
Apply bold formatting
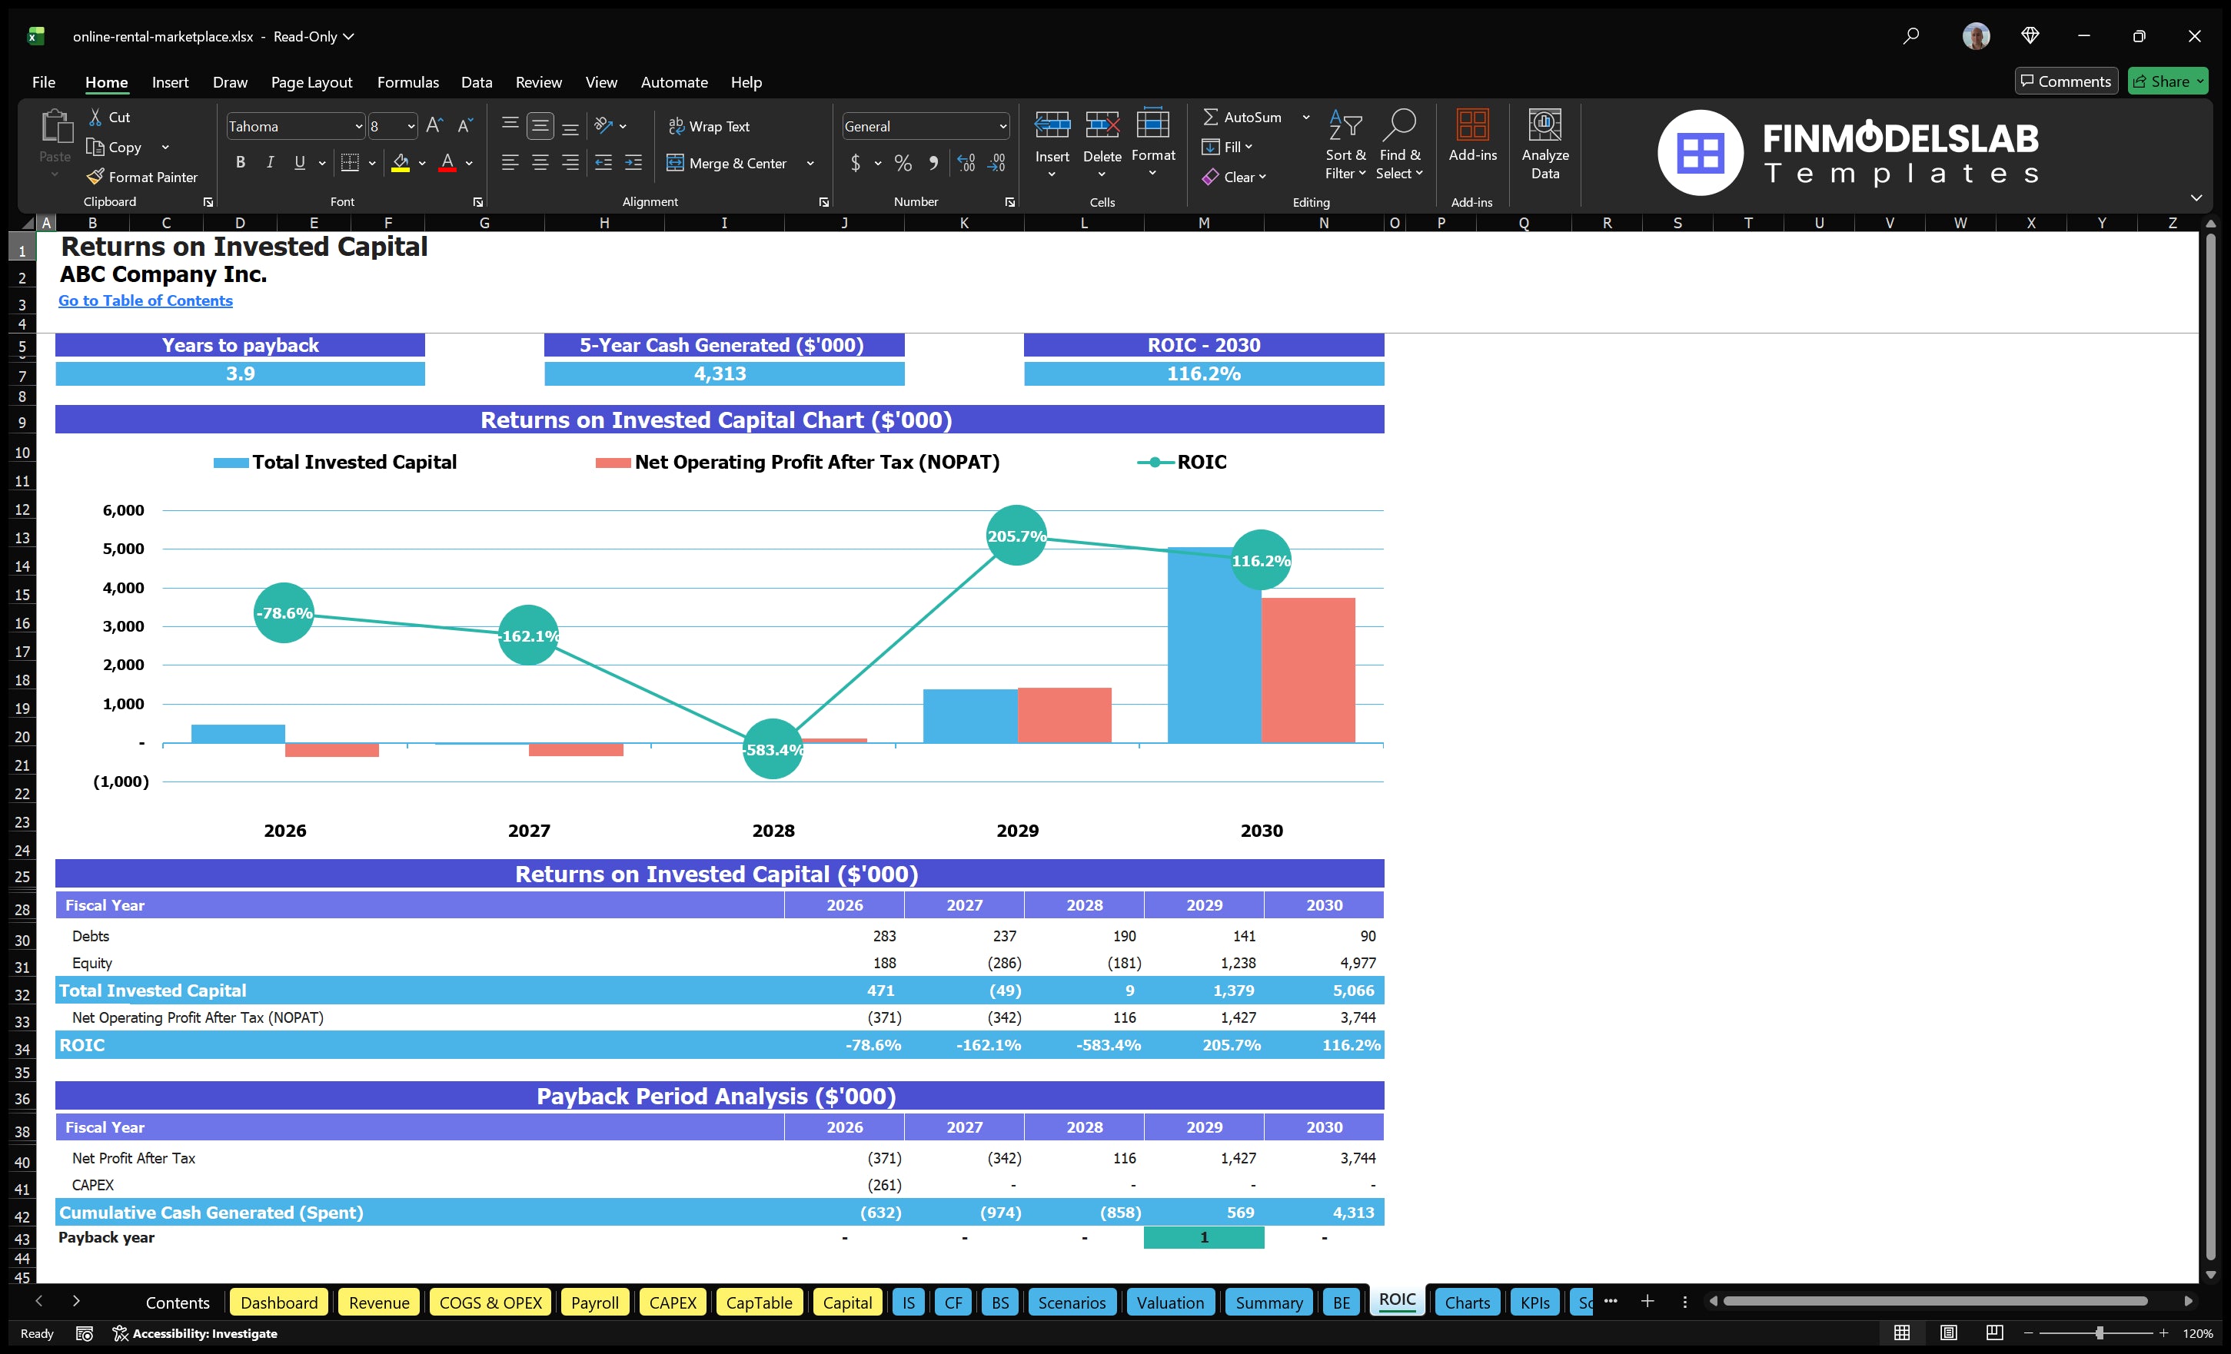click(240, 162)
